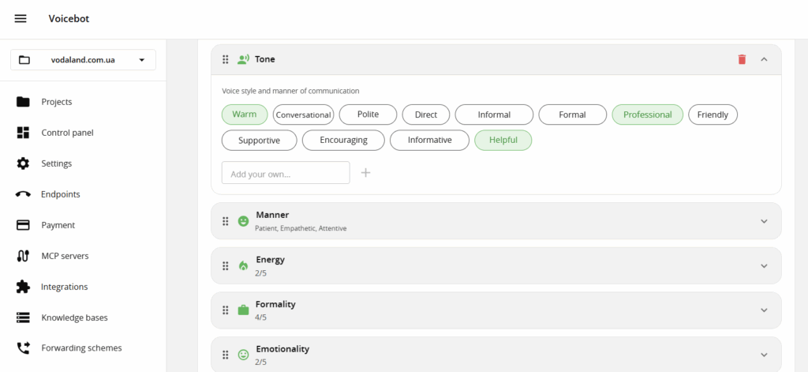Click the Energy flame icon

pyautogui.click(x=243, y=265)
